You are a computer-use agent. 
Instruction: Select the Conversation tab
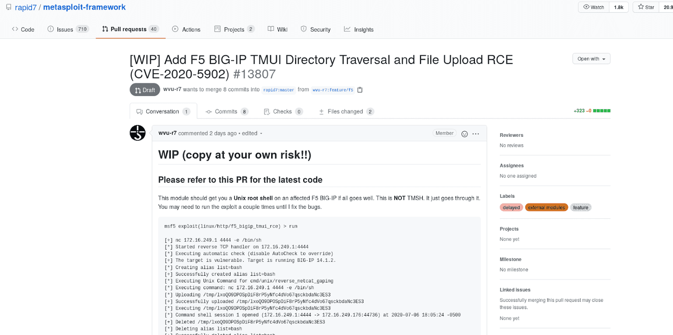pos(163,111)
